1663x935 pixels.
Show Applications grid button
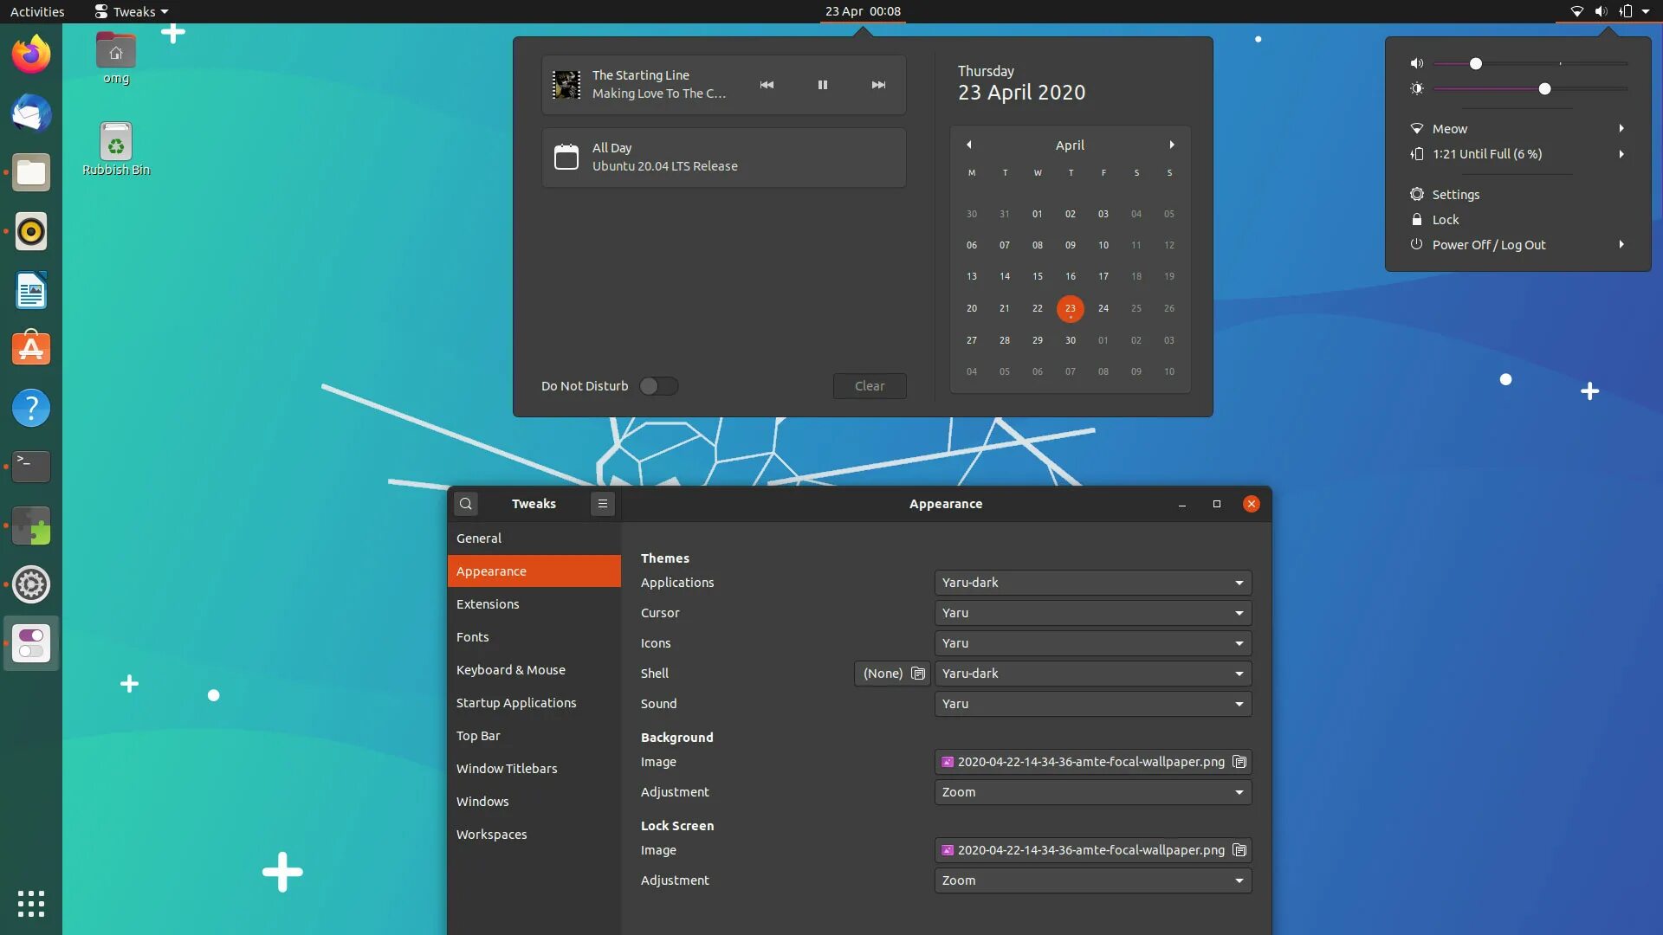point(31,904)
